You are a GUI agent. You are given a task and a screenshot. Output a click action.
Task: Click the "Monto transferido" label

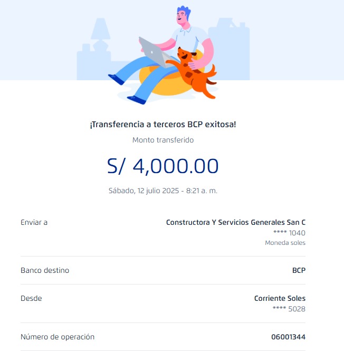point(163,140)
